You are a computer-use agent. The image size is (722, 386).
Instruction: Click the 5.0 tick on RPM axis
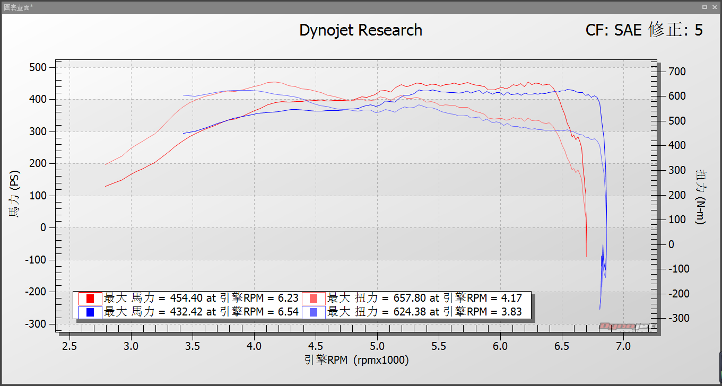(x=377, y=346)
